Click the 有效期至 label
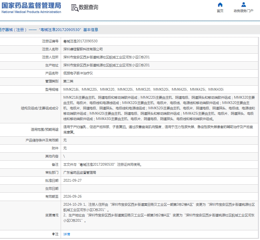This screenshot has height=240, width=260. click(x=52, y=196)
